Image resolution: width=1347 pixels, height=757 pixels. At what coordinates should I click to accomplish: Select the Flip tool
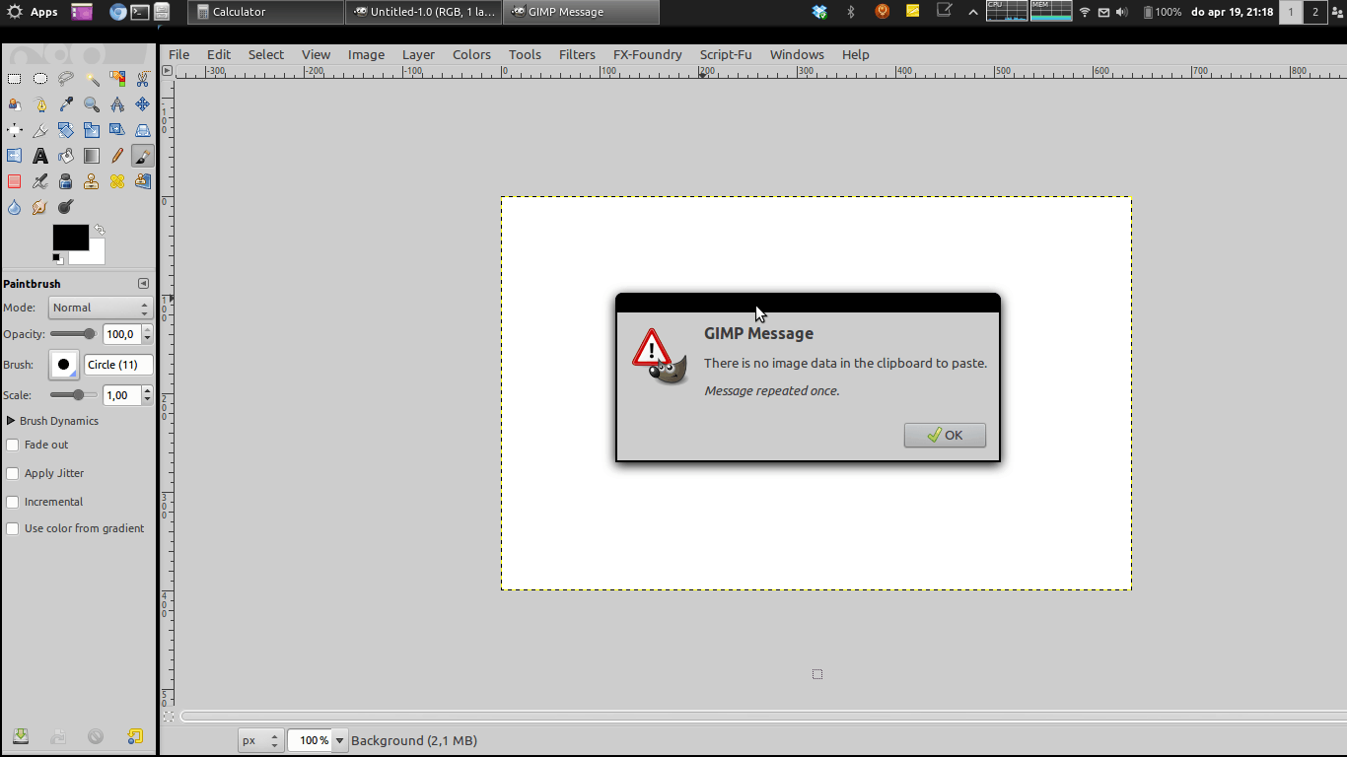click(x=15, y=156)
